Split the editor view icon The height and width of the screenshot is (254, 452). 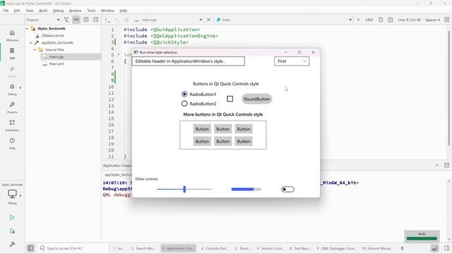[x=447, y=20]
